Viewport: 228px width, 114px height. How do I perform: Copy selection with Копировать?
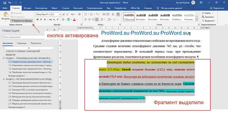[18, 17]
